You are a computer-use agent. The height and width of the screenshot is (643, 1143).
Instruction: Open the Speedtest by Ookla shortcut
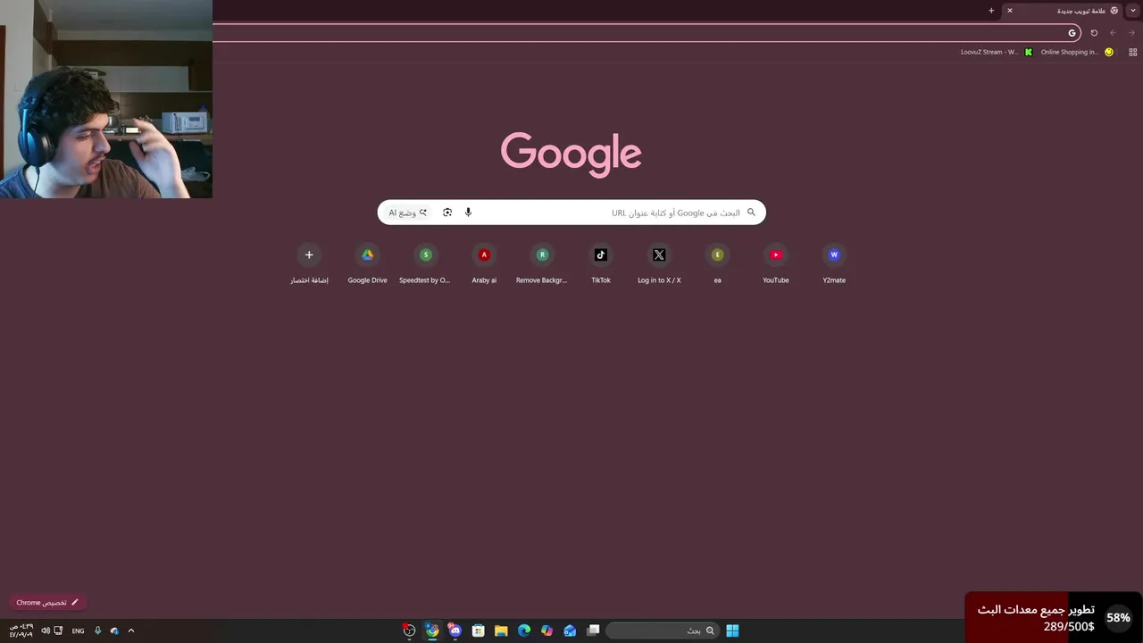(425, 264)
